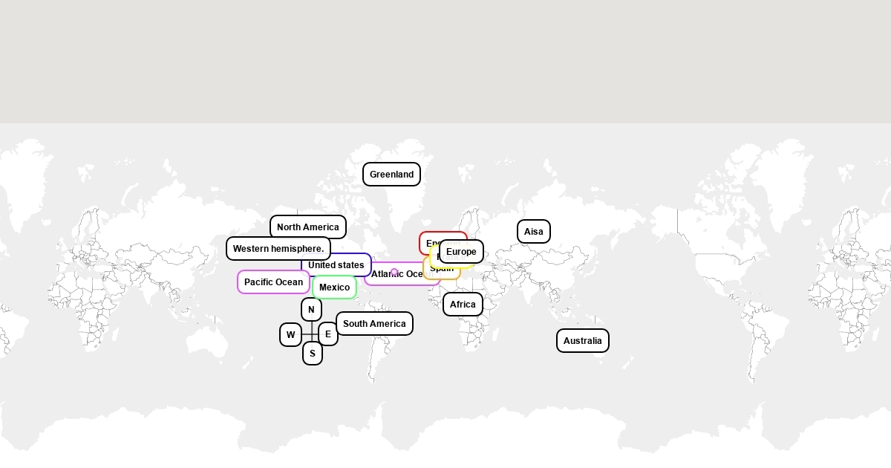Viewport: 891px width, 468px height.
Task: Click the purple circle marker in Atlantic
Action: 394,273
